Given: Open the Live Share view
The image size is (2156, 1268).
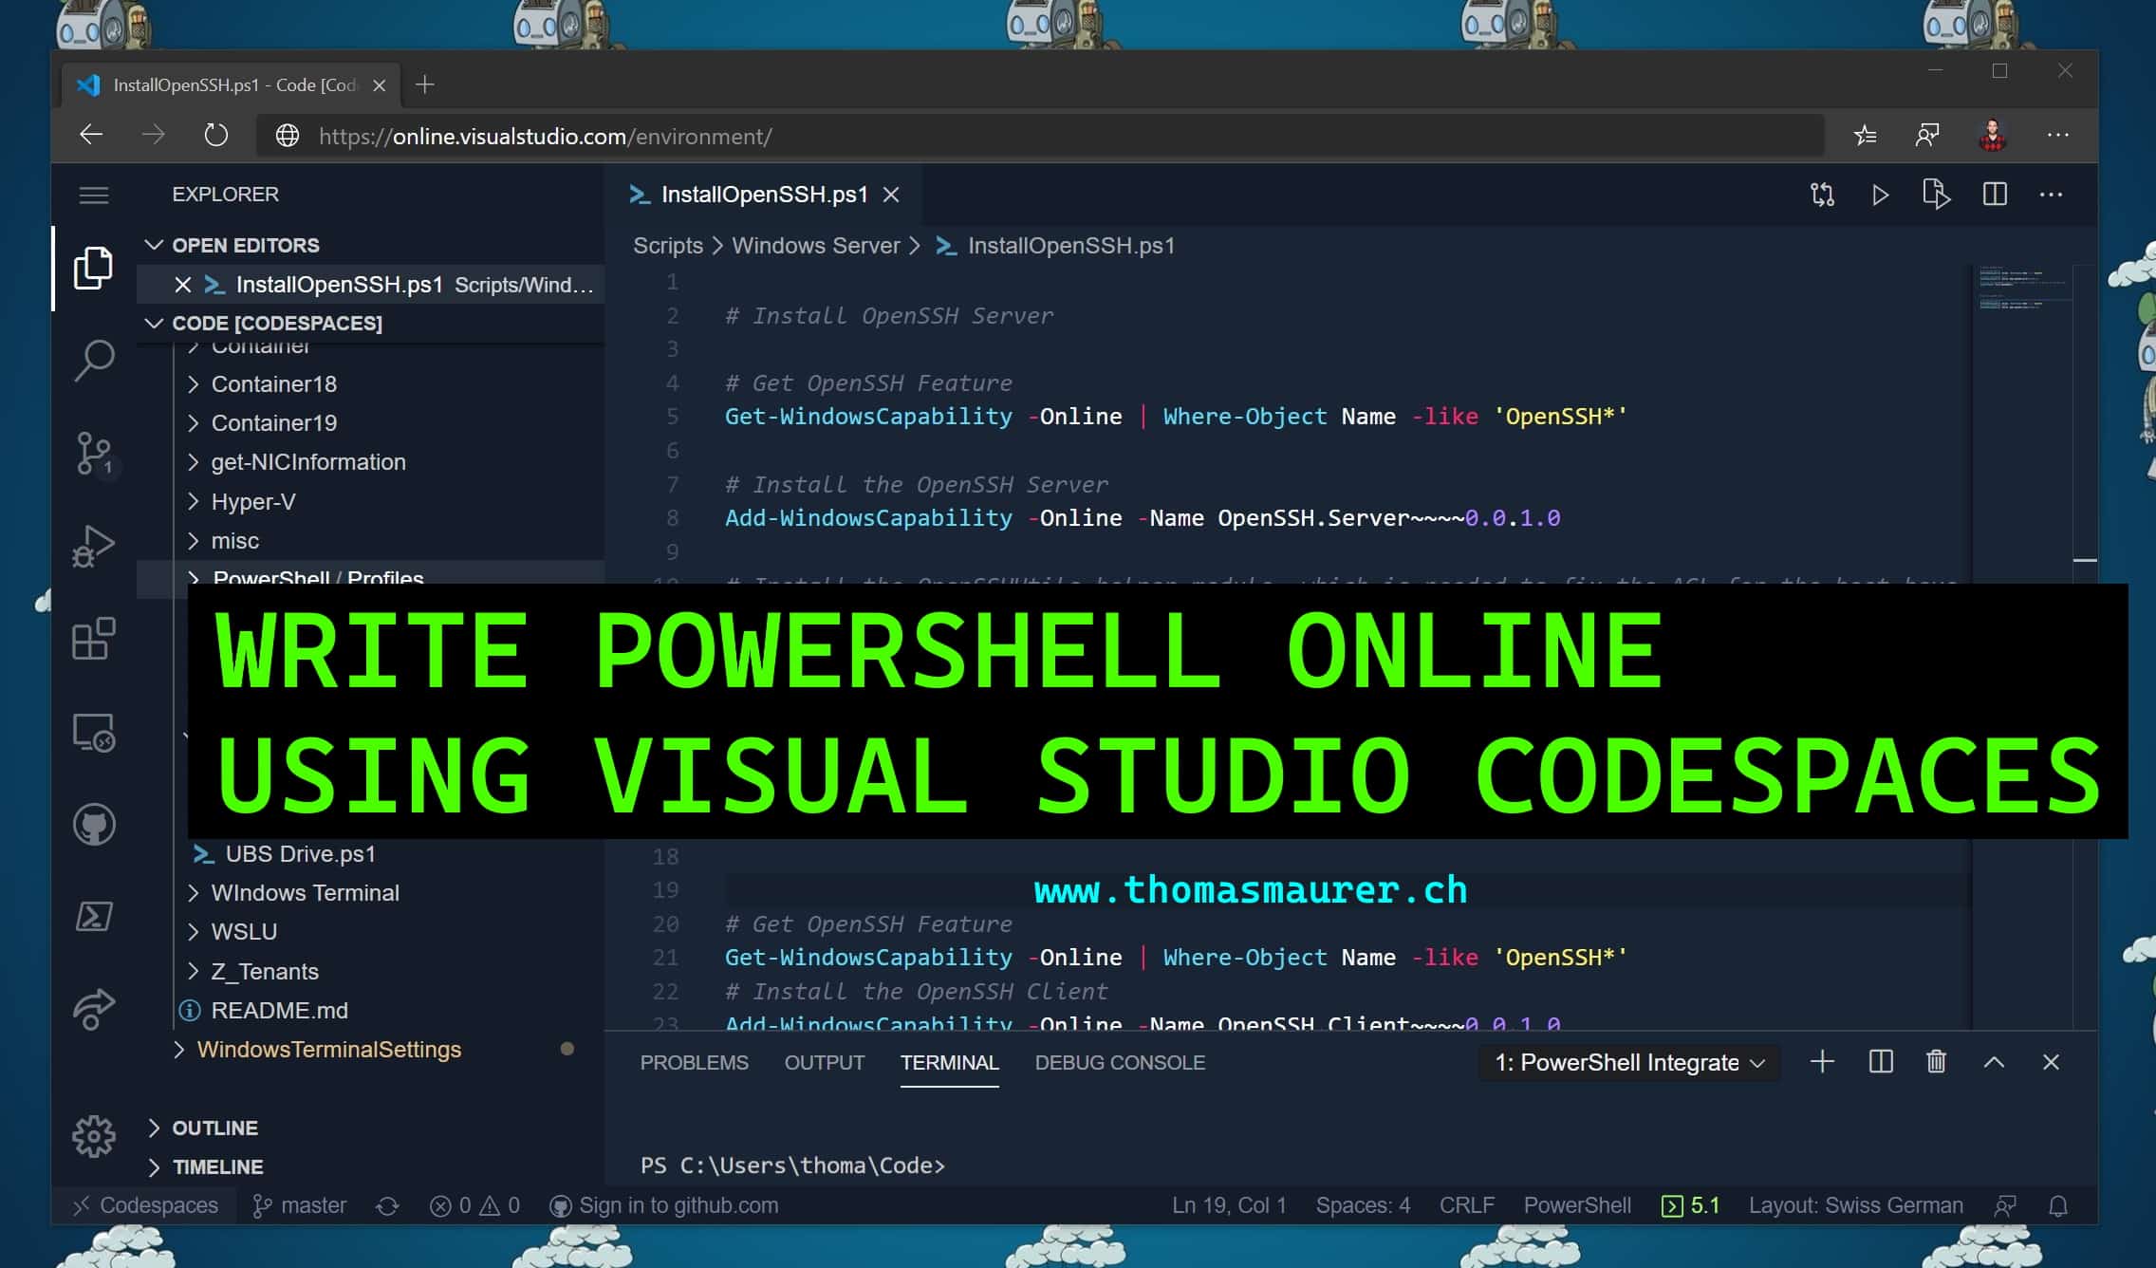Looking at the screenshot, I should coord(93,1009).
